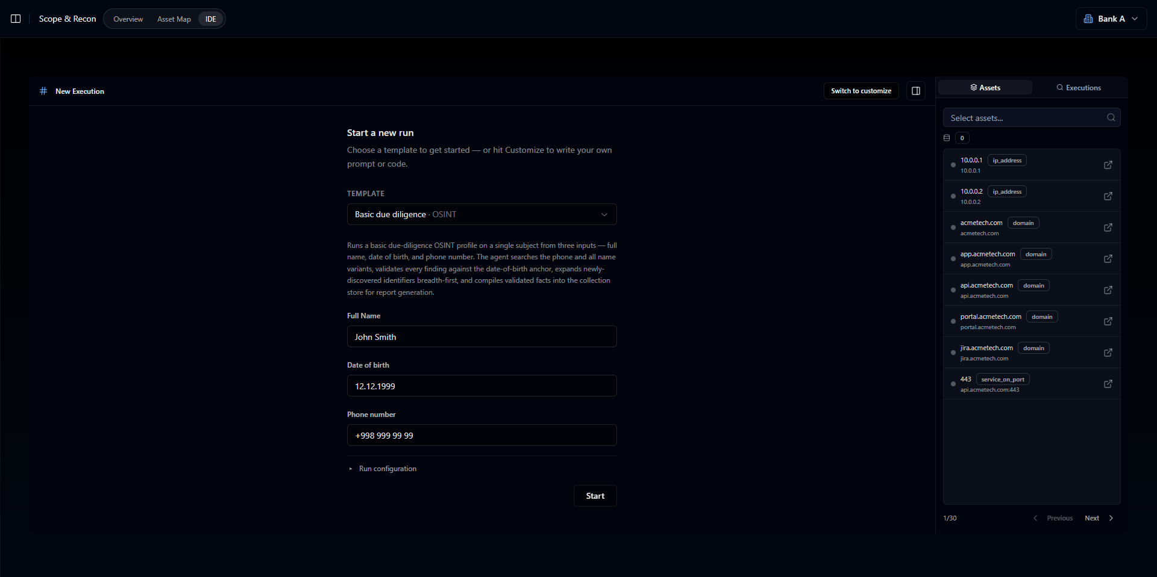Open external link for acmetech.com asset

(1108, 227)
